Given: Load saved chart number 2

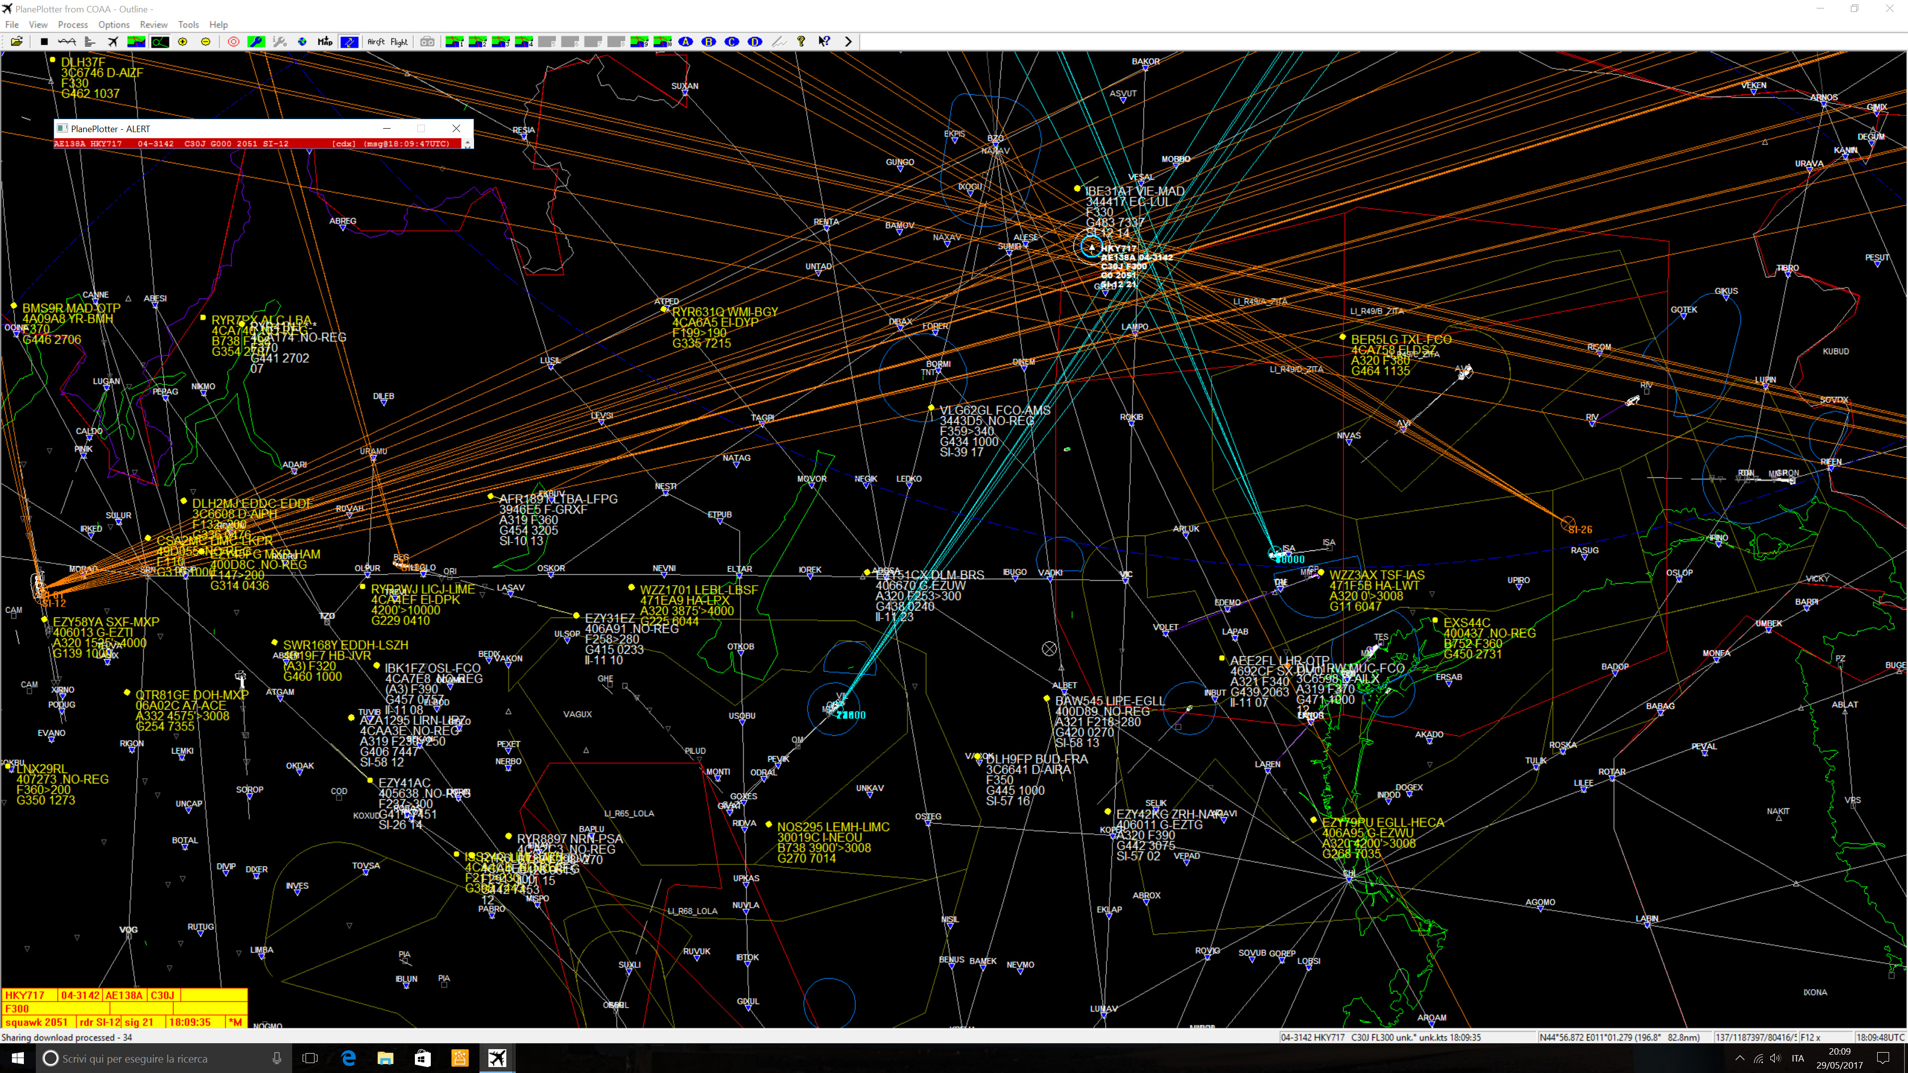Looking at the screenshot, I should click(x=477, y=41).
